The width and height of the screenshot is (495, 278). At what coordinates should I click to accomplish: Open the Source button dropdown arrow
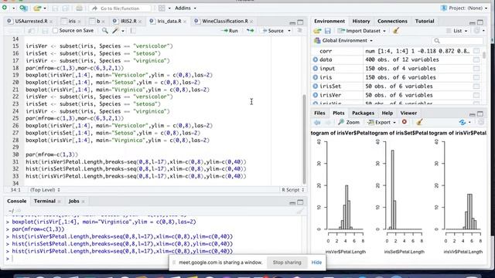[x=289, y=31]
